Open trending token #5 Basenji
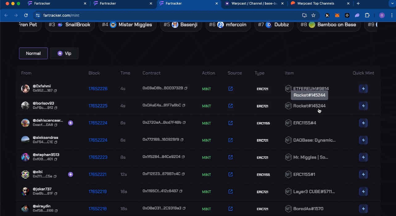 click(x=181, y=25)
